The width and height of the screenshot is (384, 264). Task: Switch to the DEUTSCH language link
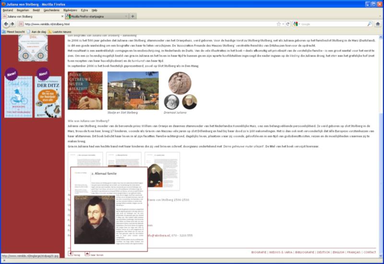point(323,252)
